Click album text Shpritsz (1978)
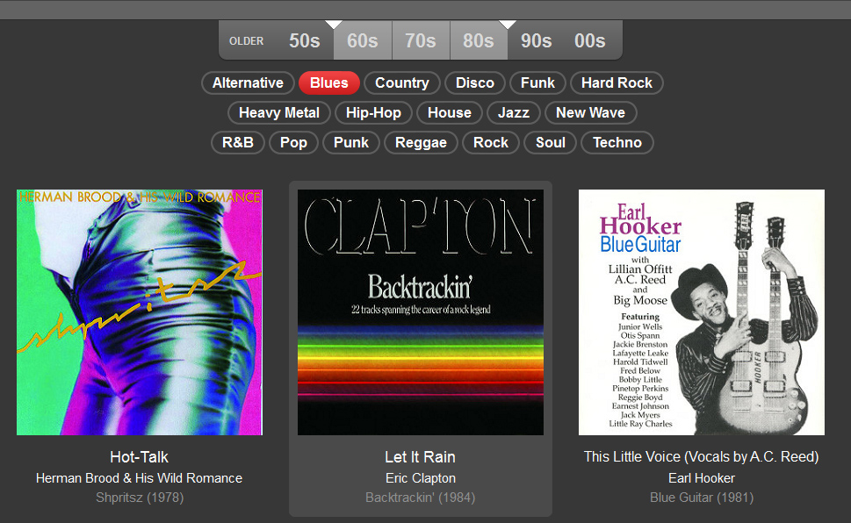 click(140, 498)
